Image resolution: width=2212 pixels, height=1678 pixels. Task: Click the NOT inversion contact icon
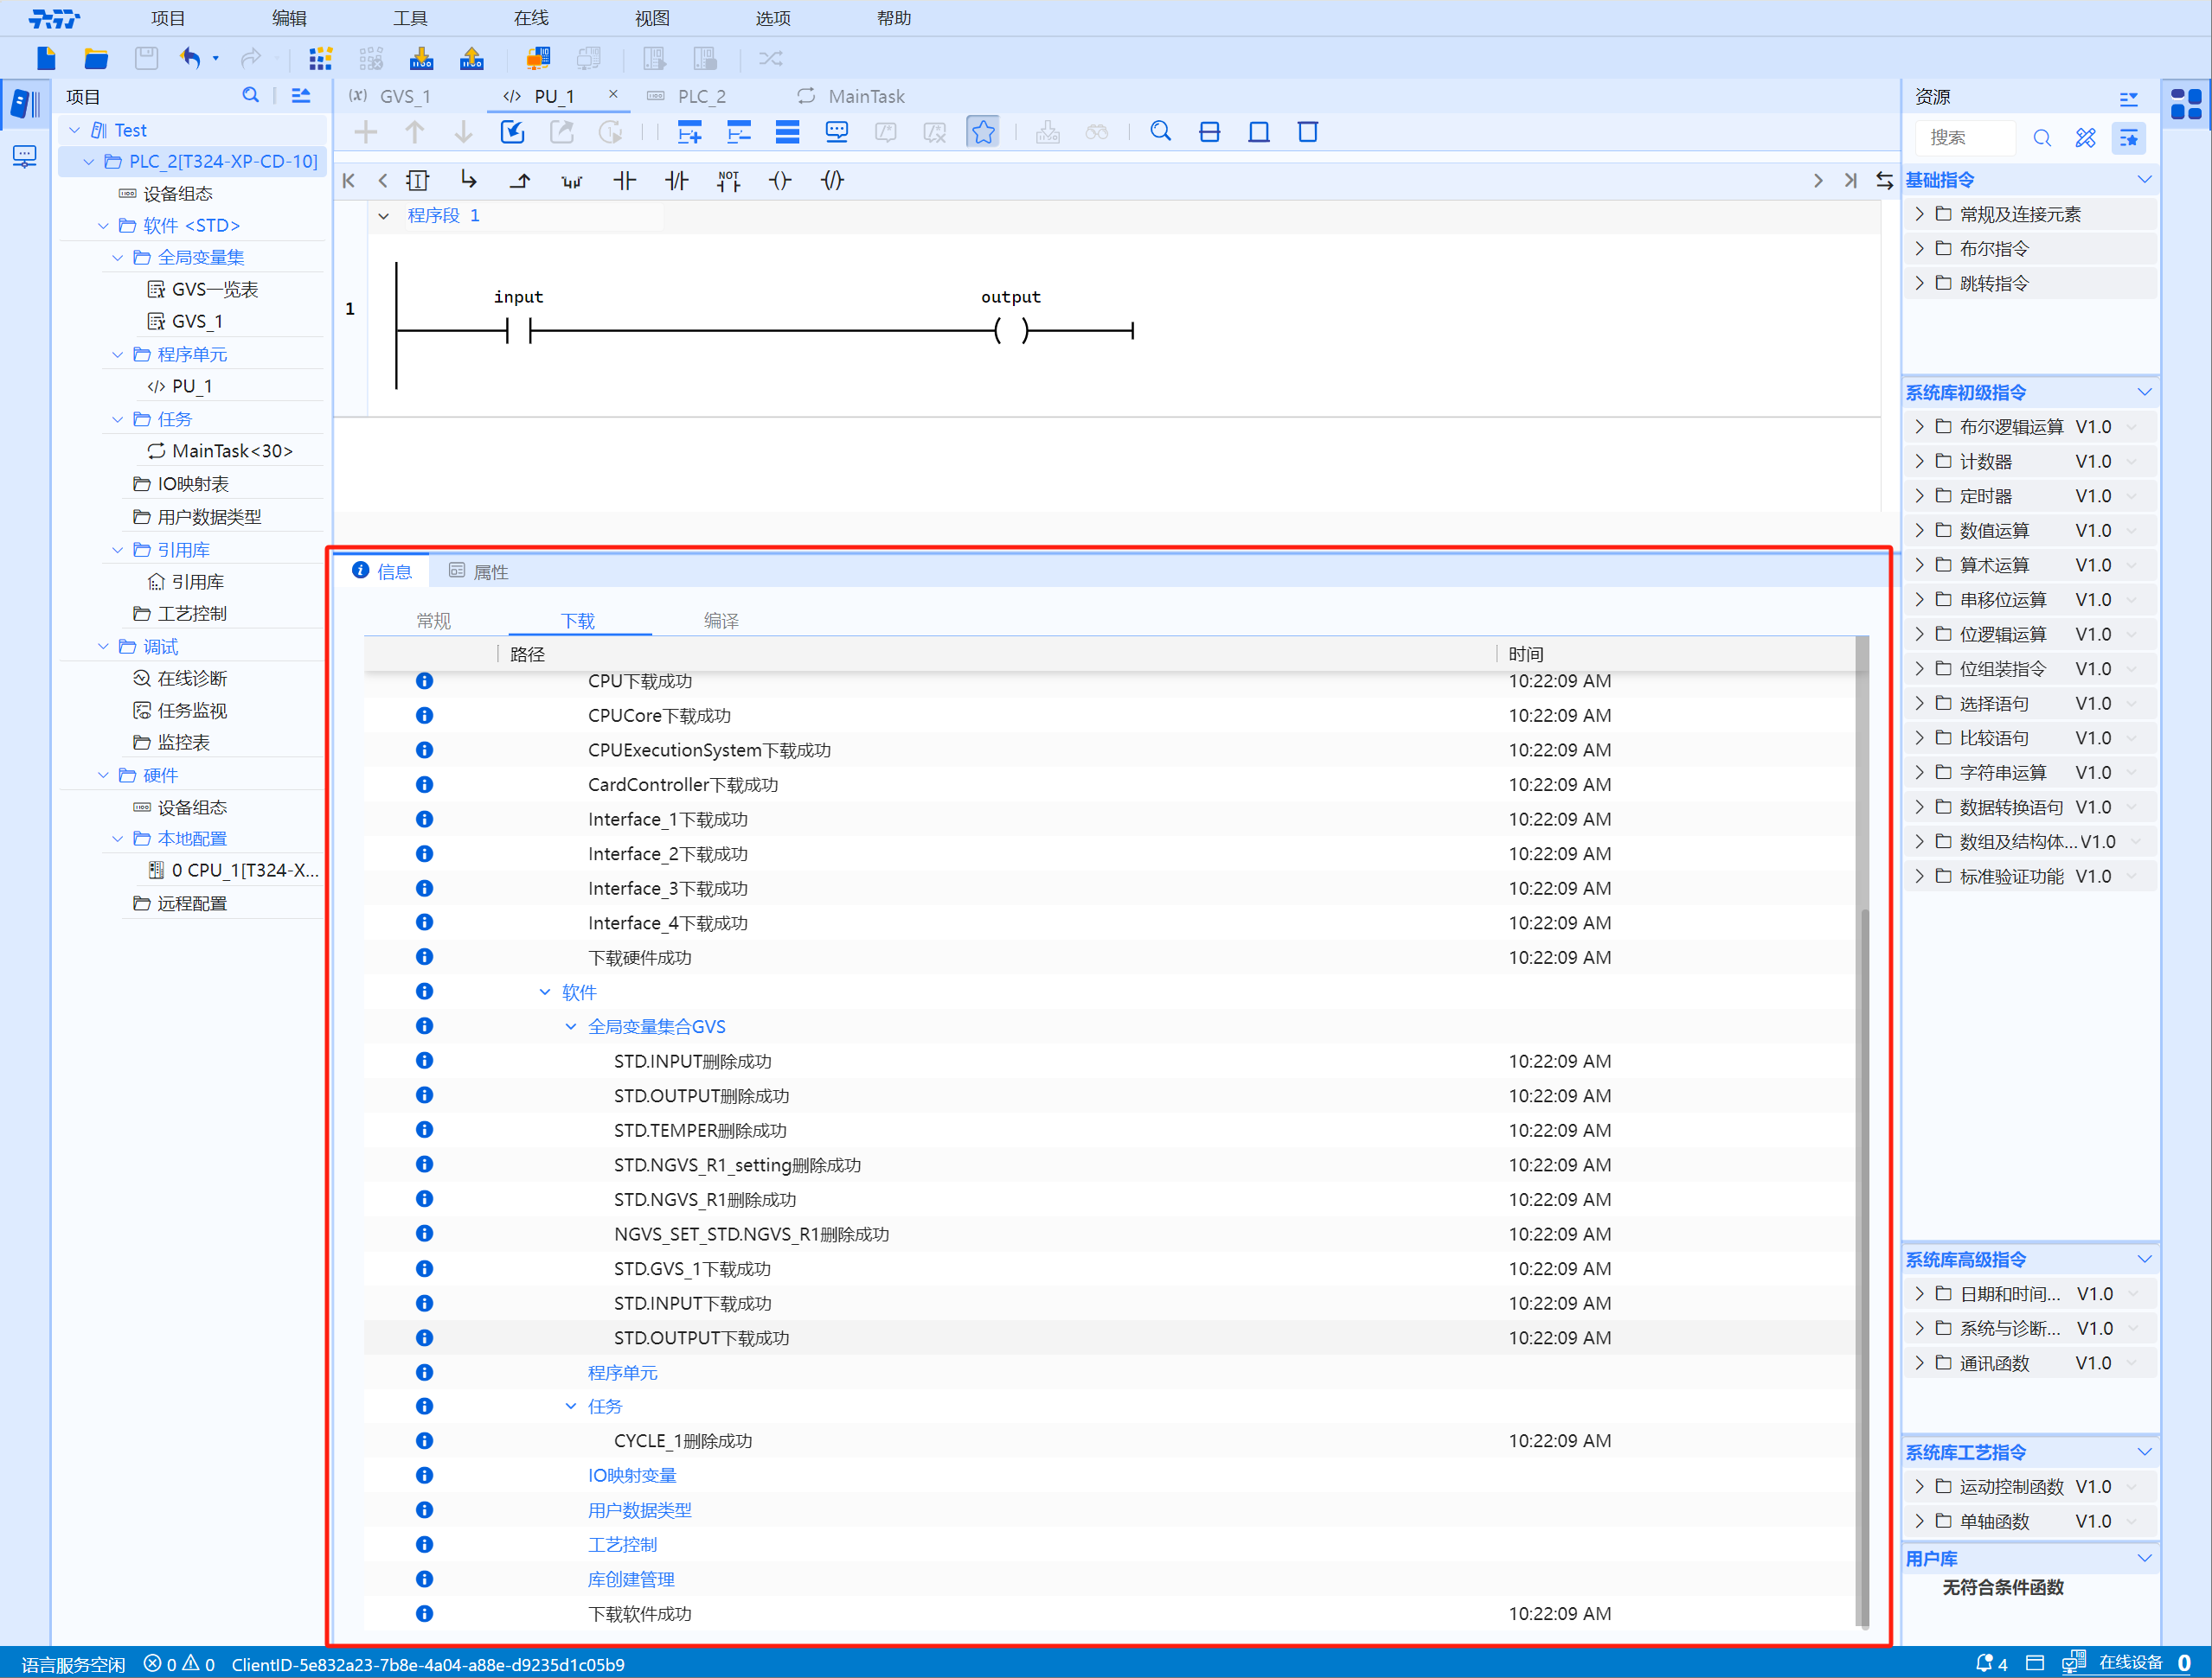[728, 181]
